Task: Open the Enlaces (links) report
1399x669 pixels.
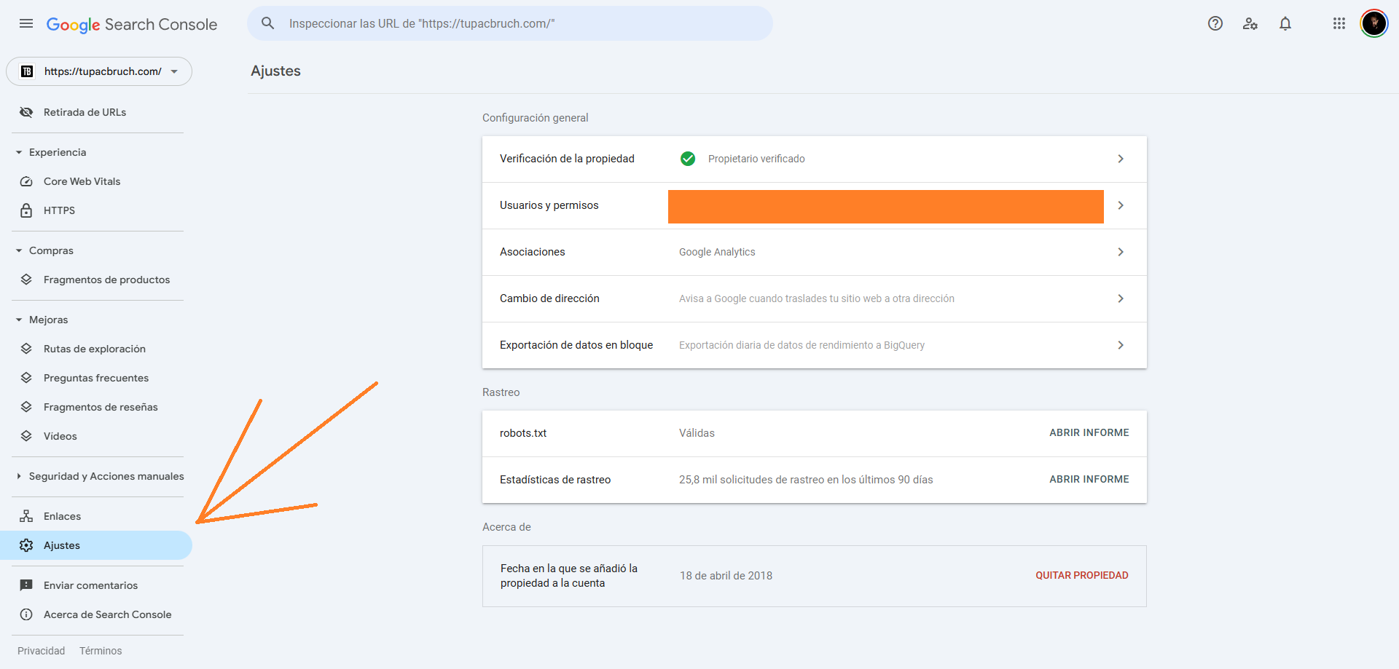Action: click(62, 515)
